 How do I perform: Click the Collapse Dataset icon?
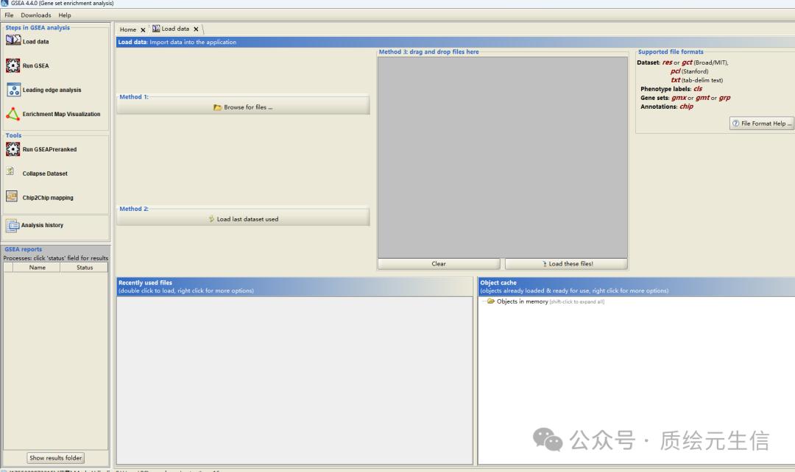pyautogui.click(x=10, y=172)
